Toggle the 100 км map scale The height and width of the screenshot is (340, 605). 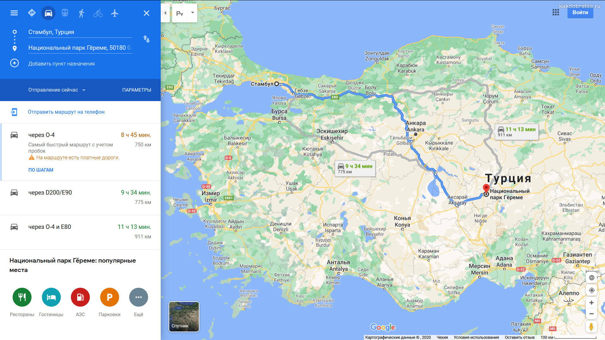[568, 337]
